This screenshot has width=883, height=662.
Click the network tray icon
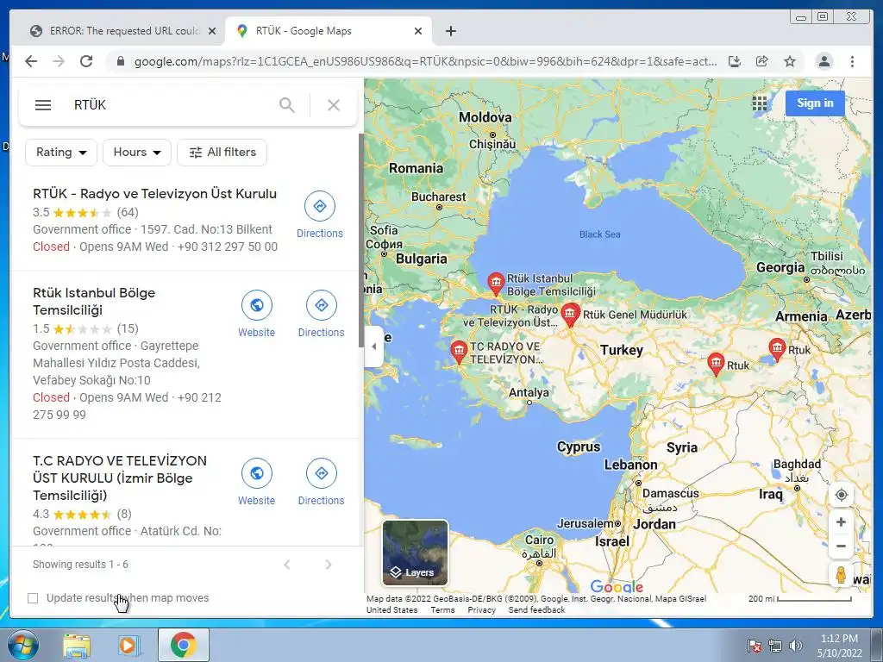[x=775, y=646]
